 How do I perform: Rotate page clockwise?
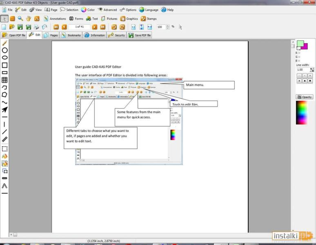(x=122, y=27)
